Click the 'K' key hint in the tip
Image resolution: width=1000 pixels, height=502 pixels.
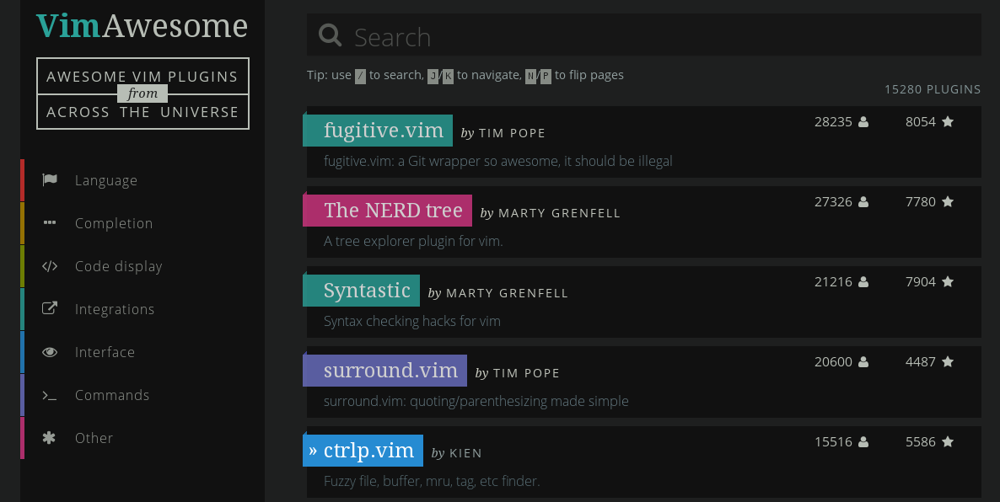[448, 76]
